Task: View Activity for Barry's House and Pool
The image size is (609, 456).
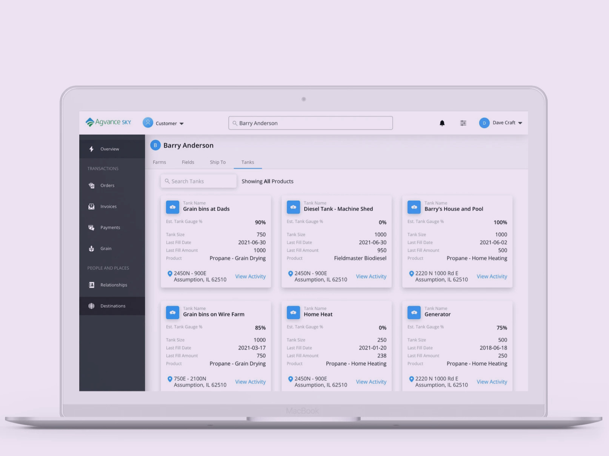Action: pos(492,276)
